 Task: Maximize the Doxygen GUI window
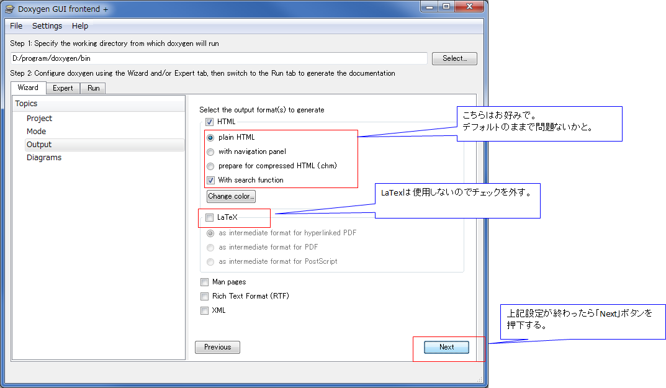pos(446,6)
